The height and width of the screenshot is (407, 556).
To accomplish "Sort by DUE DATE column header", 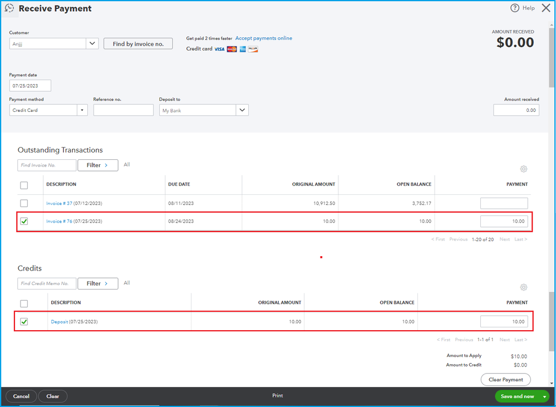I will 179,184.
